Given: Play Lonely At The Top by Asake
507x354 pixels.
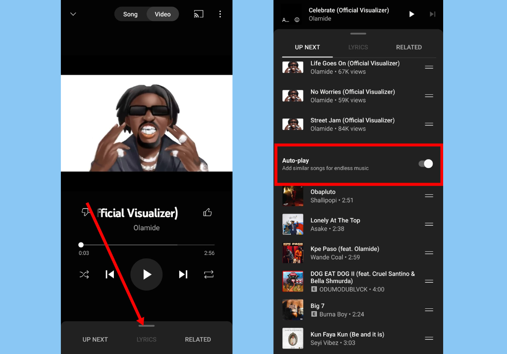Looking at the screenshot, I should click(x=358, y=225).
